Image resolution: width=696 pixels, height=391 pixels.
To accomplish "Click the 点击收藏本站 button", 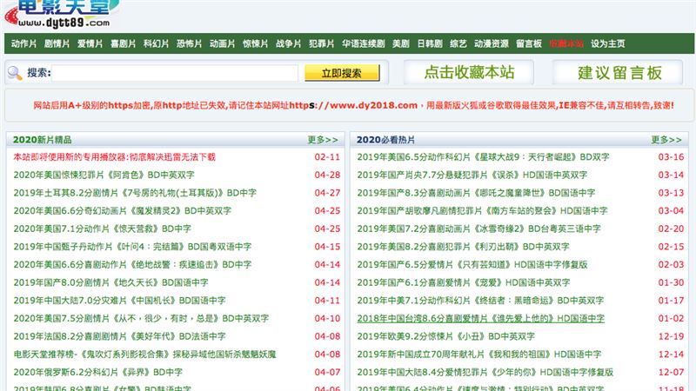I will click(x=469, y=72).
